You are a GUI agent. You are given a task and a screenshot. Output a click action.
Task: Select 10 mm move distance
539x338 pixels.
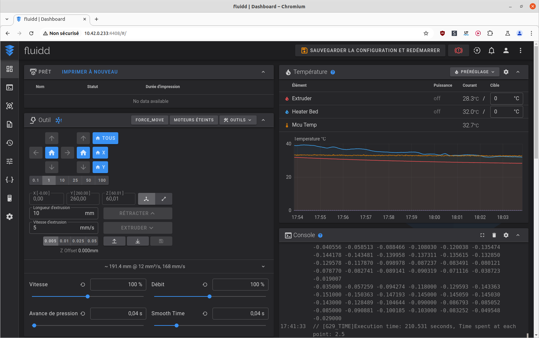point(62,180)
